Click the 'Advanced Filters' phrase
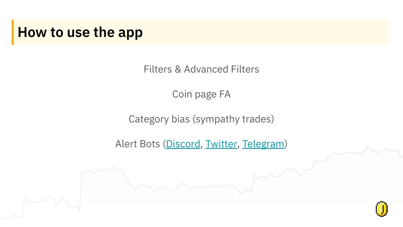The image size is (403, 227). pos(221,69)
